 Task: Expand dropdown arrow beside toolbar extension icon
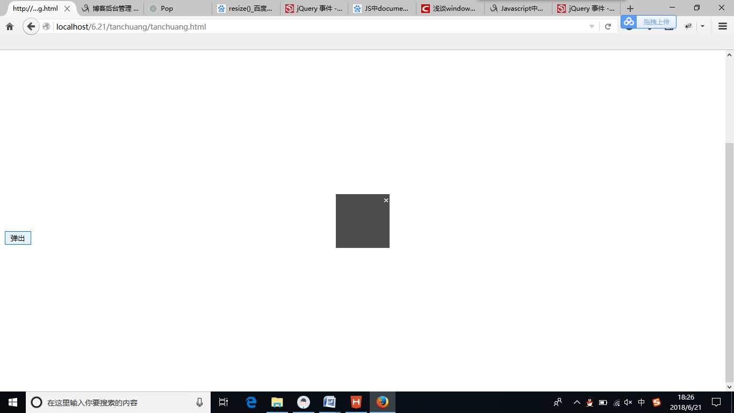pos(702,26)
